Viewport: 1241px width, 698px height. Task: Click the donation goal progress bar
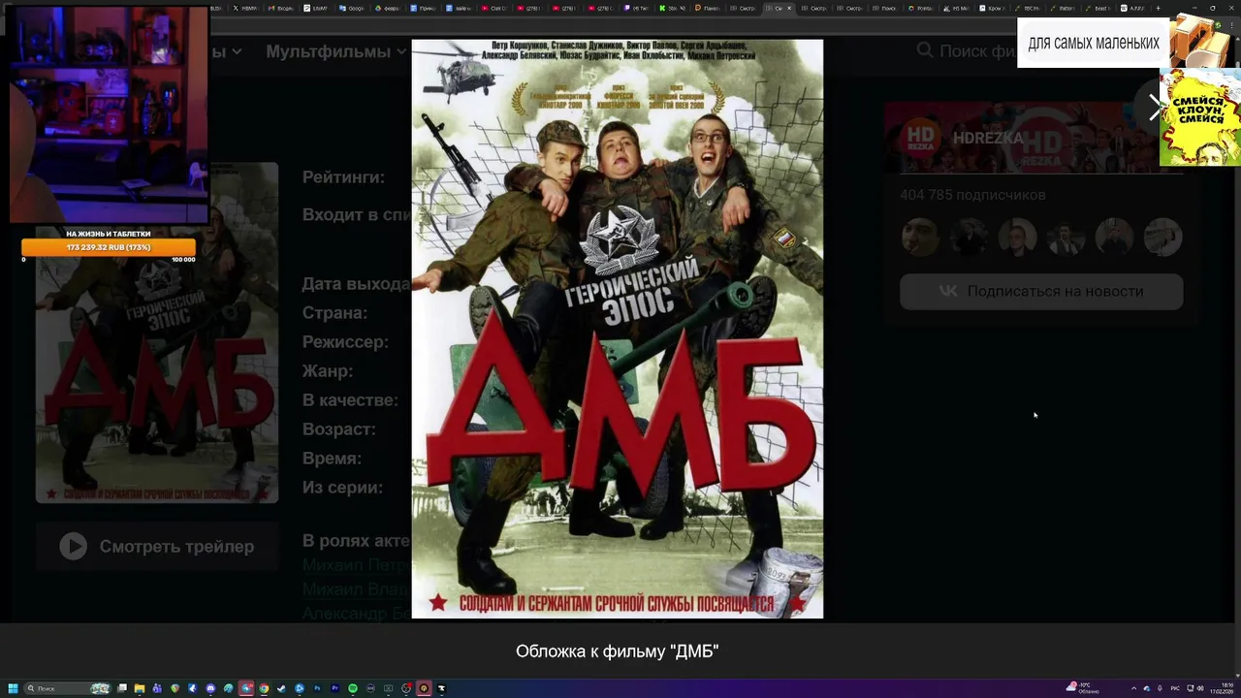109,247
